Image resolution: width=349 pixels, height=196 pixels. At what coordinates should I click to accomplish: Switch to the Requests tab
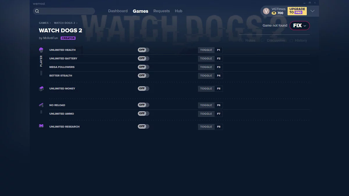click(x=161, y=11)
